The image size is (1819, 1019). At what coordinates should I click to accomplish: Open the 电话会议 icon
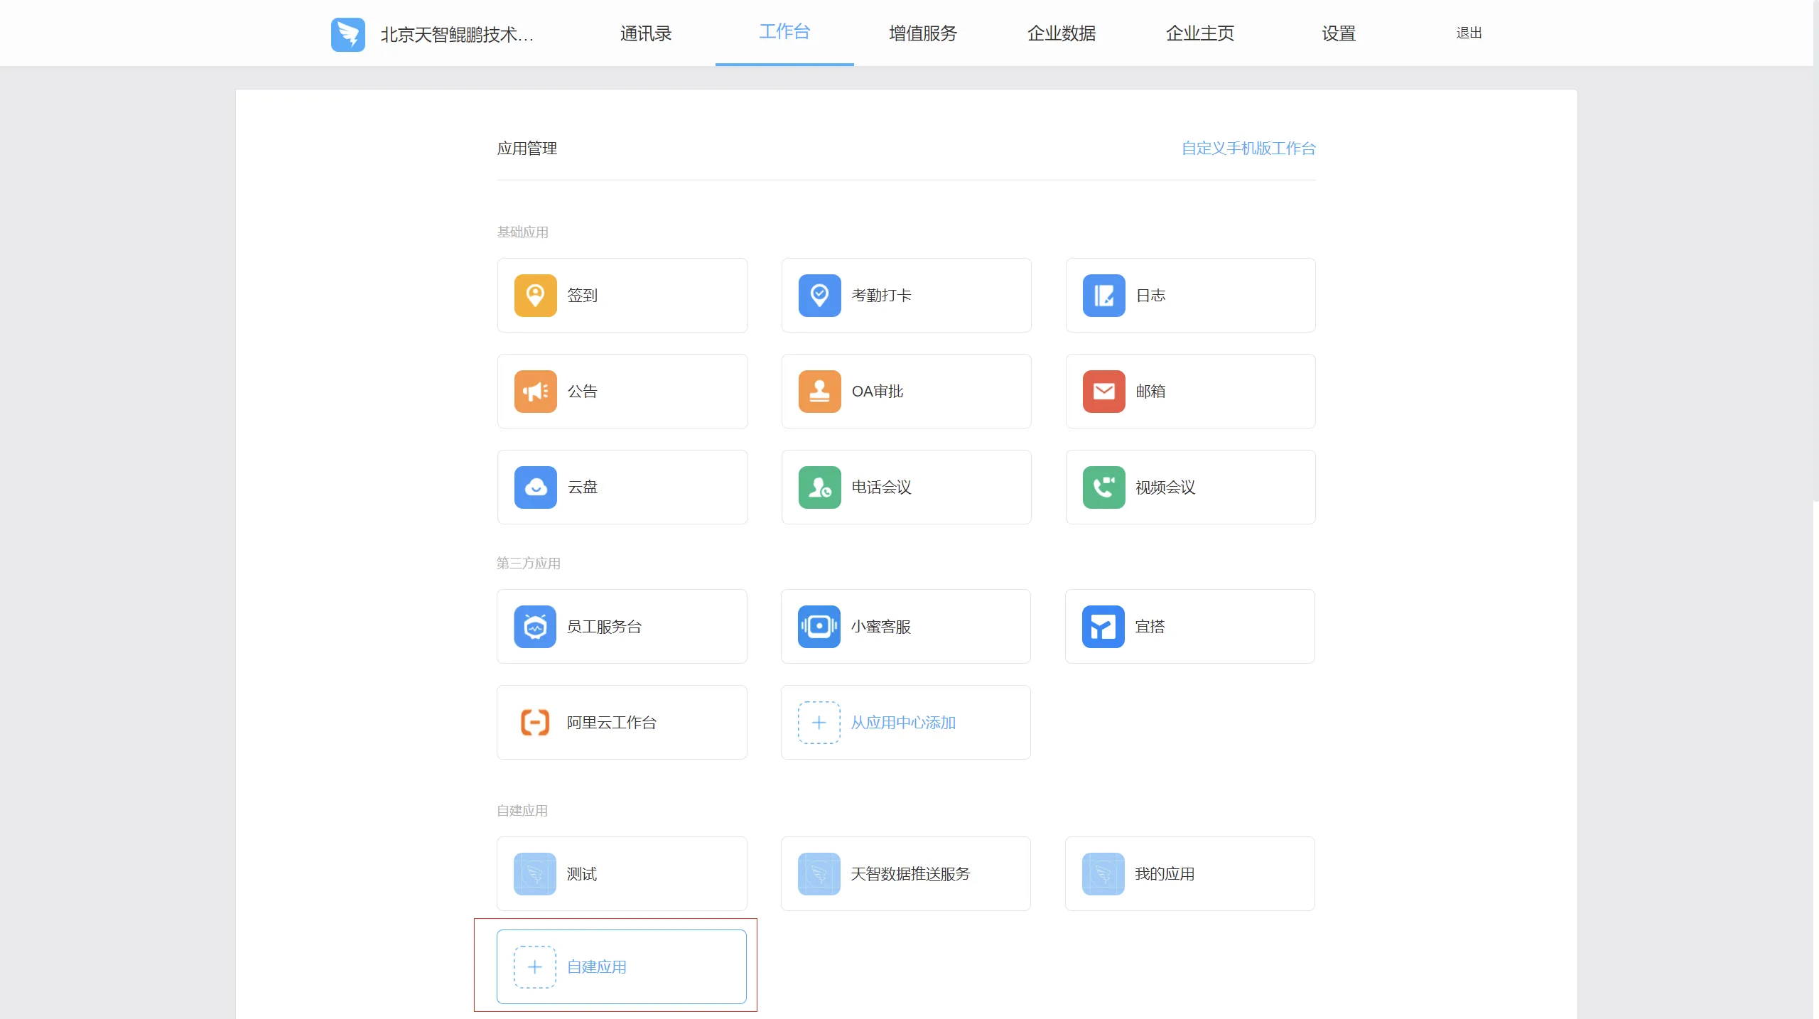tap(819, 487)
